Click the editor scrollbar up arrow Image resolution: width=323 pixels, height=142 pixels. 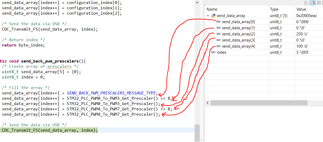197,2
